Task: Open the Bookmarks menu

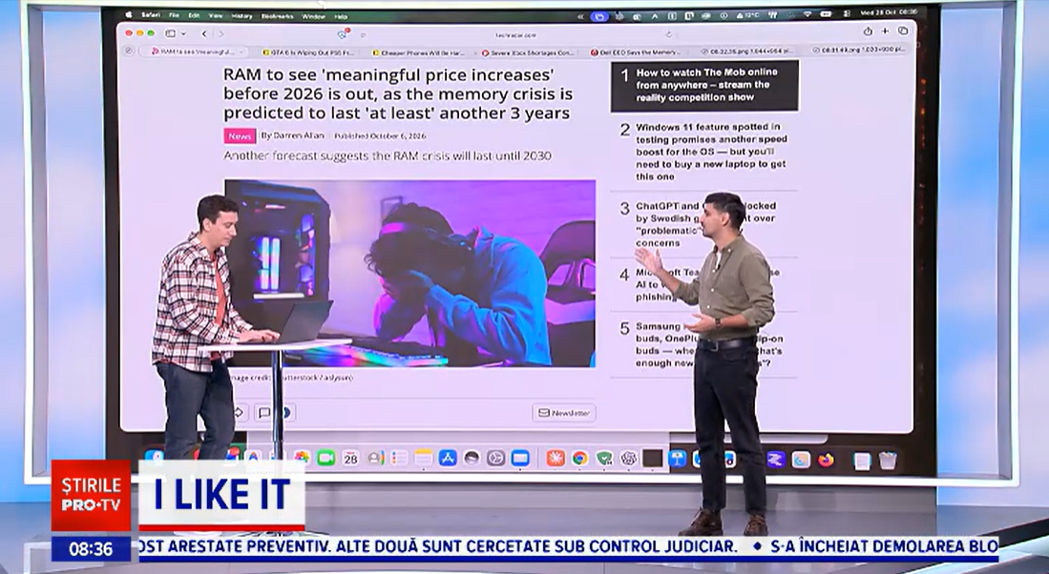Action: (x=277, y=16)
